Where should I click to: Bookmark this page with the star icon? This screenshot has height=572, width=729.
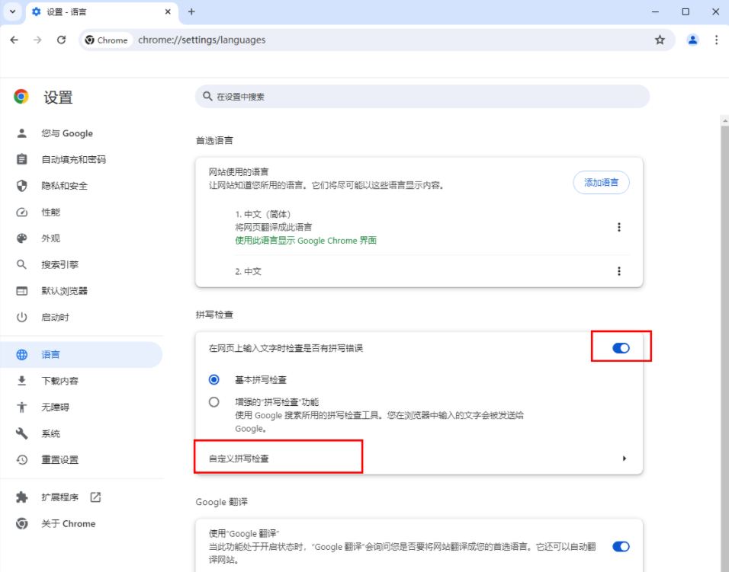660,40
